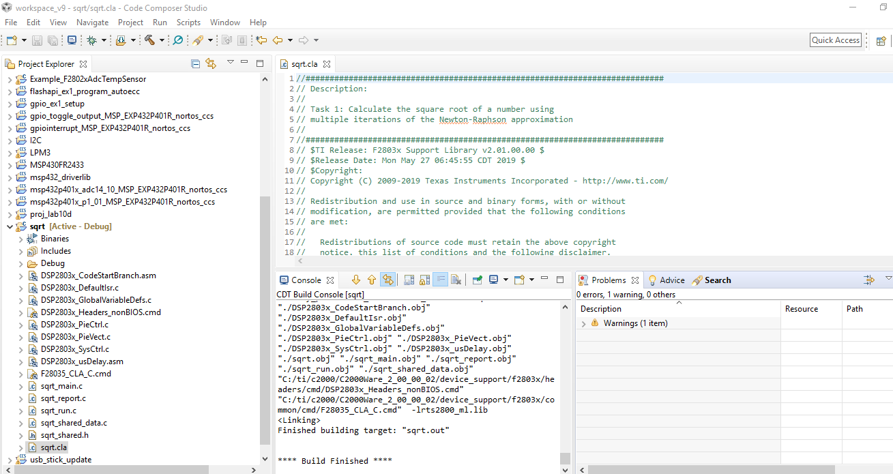
Task: Open the Build hammer dropdown arrow
Action: 162,41
